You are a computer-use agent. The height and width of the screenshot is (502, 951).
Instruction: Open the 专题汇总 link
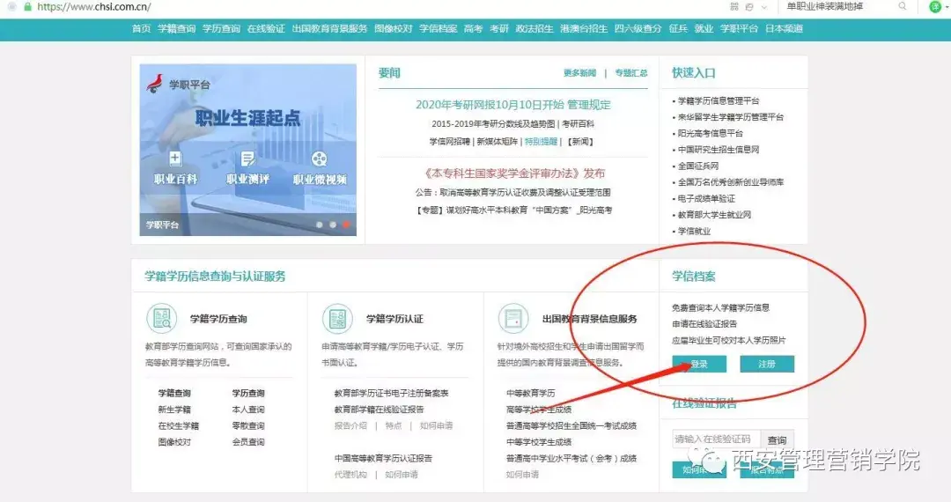point(631,73)
